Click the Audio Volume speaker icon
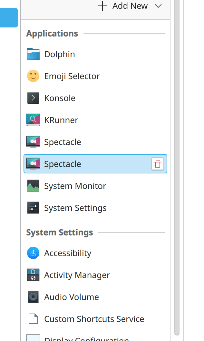 pos(33,297)
